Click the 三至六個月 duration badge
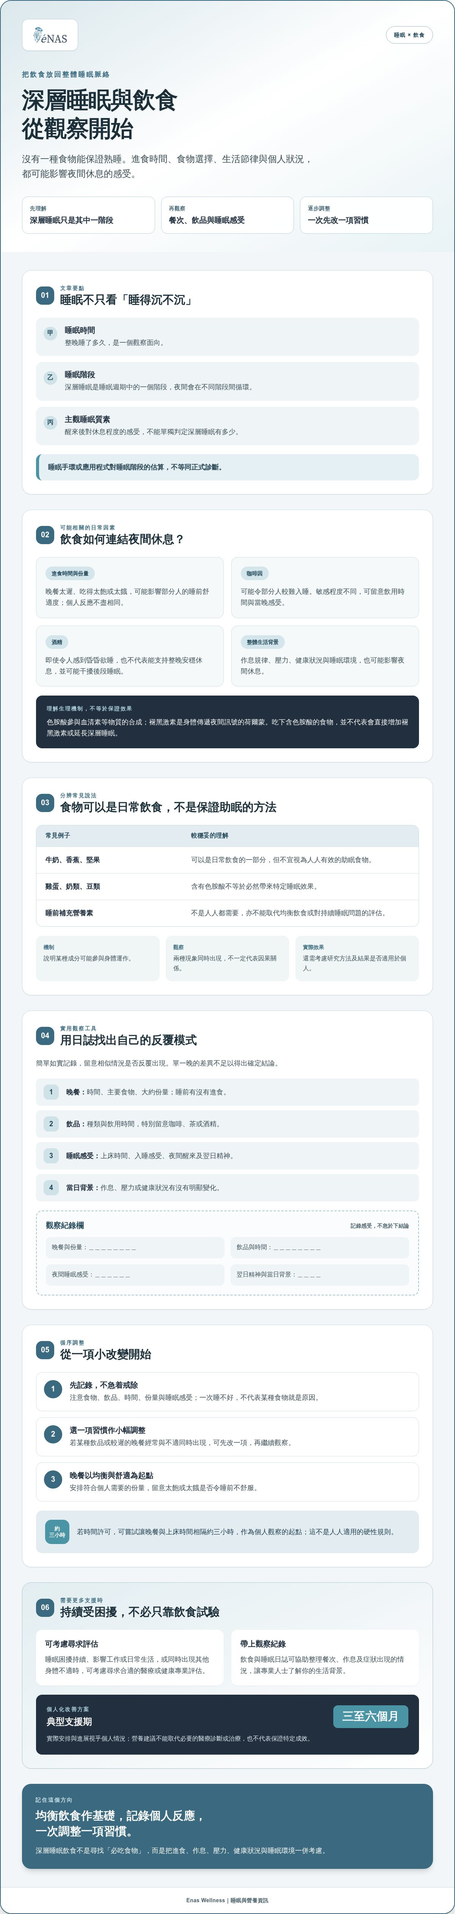 [x=370, y=1716]
